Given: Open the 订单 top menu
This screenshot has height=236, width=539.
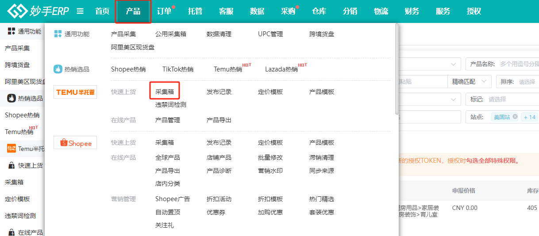Looking at the screenshot, I should [x=164, y=11].
